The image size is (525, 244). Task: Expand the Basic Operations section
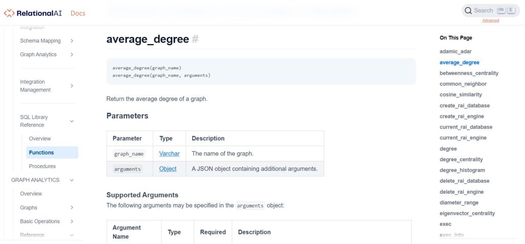point(72,221)
